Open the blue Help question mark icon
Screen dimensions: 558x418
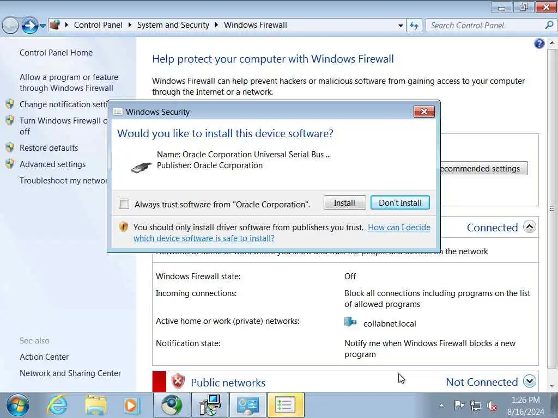click(539, 44)
